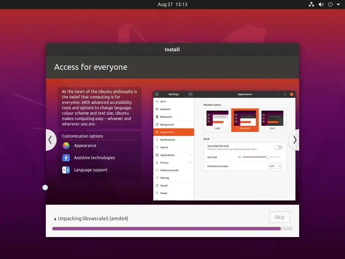Click the Unpacking libswscale5 (amd64) status text
Viewport: 345px width, 259px height.
click(x=93, y=219)
